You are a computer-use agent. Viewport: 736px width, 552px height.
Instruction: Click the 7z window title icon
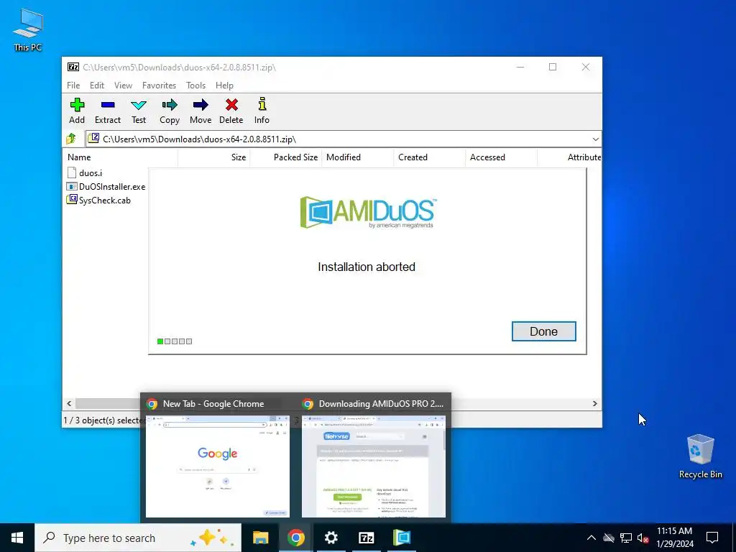coord(73,67)
